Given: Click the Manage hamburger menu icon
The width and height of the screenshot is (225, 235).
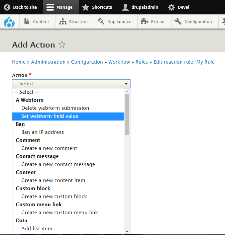Looking at the screenshot, I should 50,7.
